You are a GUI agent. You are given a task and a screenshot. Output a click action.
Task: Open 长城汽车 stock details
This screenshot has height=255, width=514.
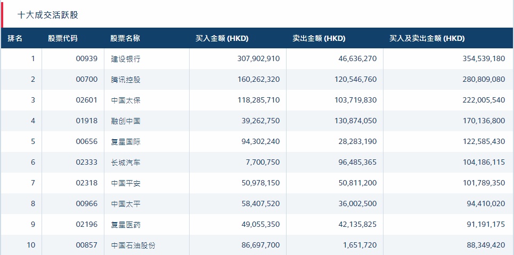126,163
